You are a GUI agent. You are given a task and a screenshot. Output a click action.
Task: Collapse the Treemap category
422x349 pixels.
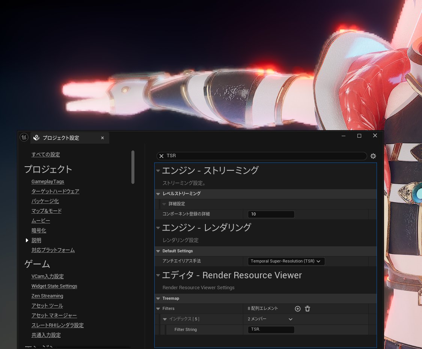[158, 299]
